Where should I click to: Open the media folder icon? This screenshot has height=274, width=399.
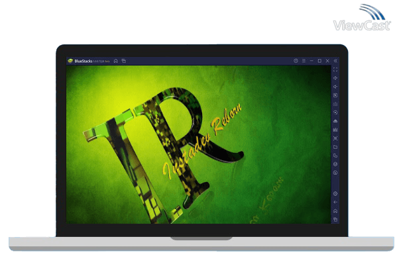[x=335, y=147]
